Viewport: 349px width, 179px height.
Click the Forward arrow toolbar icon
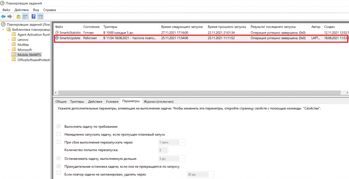(10, 16)
